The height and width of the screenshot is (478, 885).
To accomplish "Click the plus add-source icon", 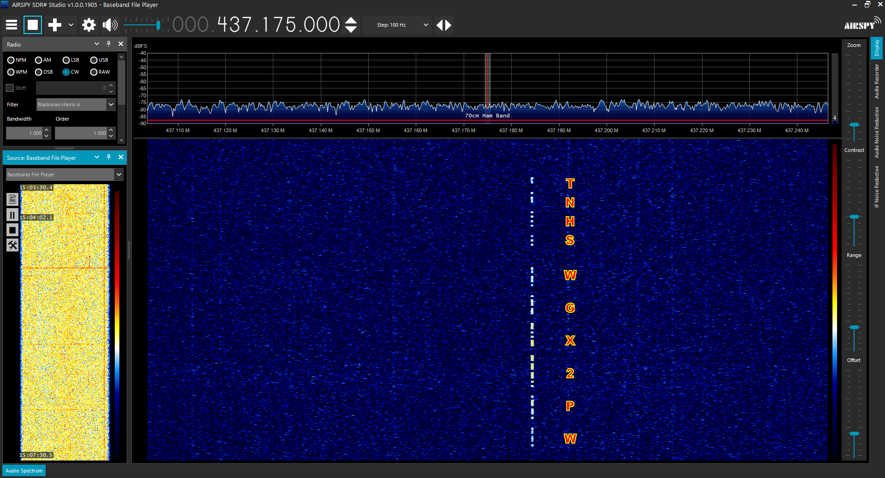I will click(x=55, y=25).
